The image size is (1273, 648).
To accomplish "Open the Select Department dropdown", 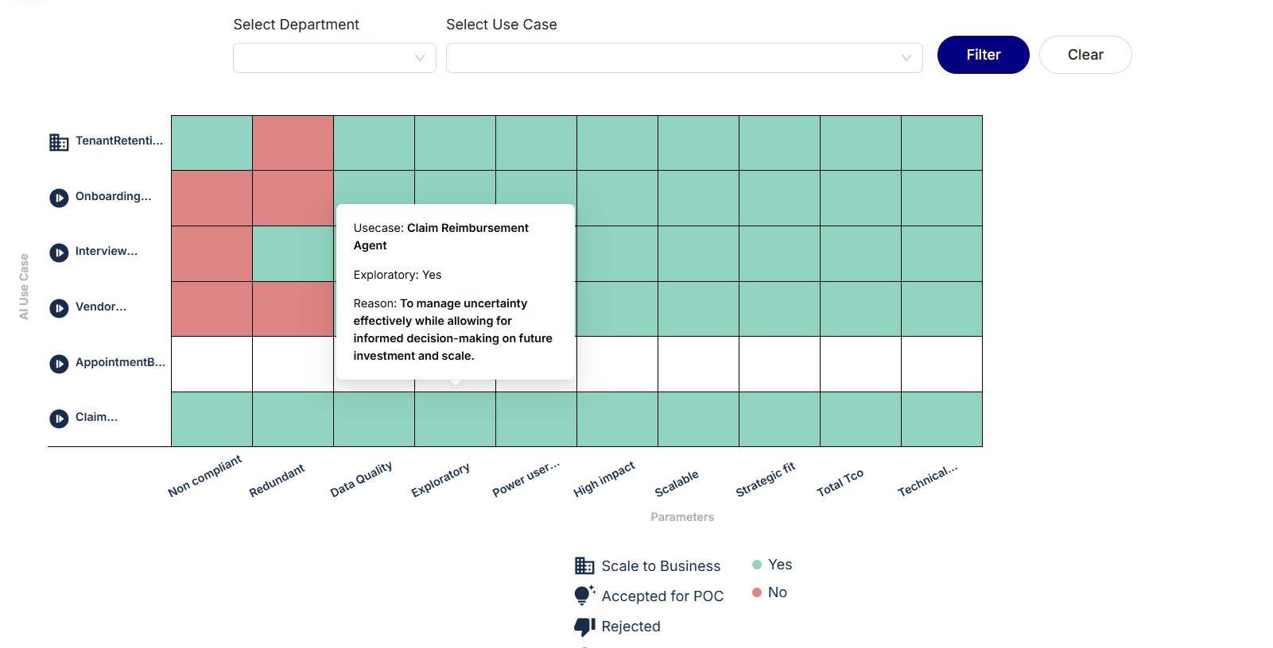I will pyautogui.click(x=334, y=58).
